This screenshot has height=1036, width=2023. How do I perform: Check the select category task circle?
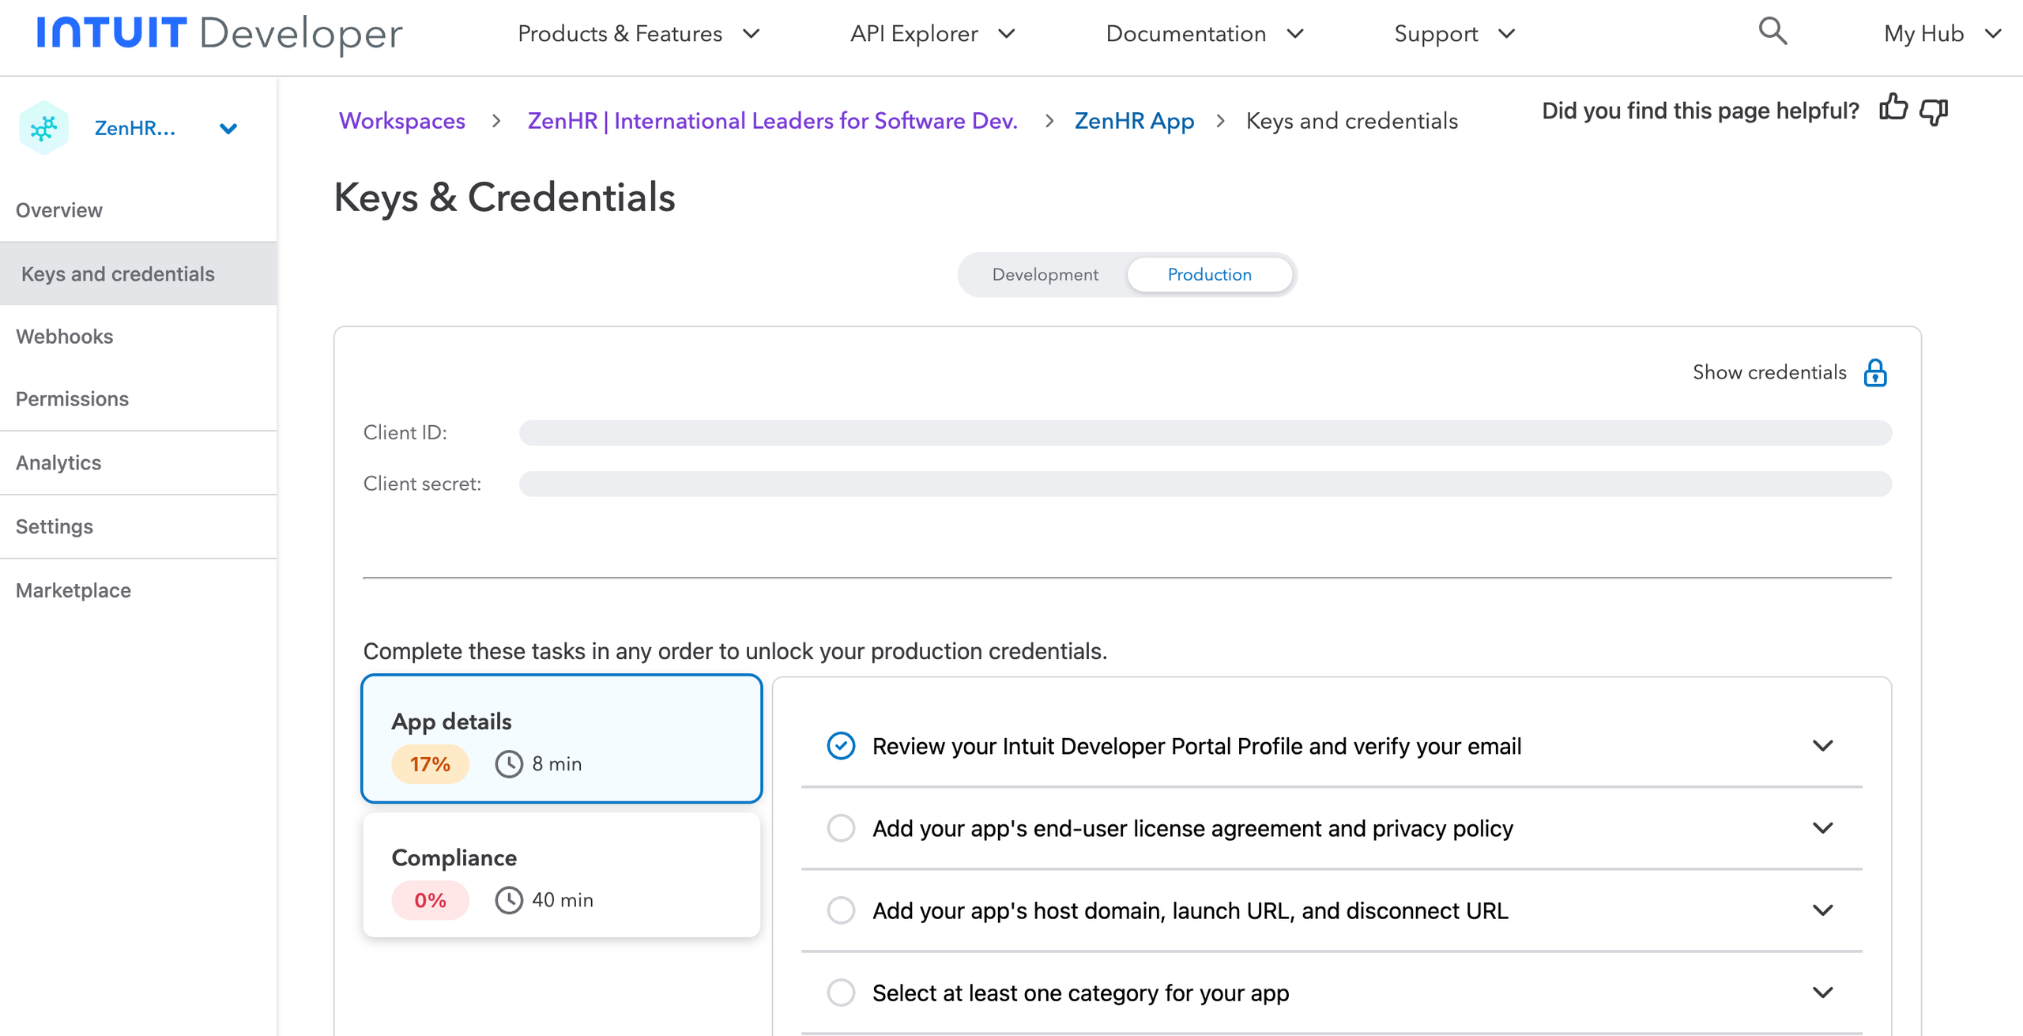pyautogui.click(x=841, y=993)
